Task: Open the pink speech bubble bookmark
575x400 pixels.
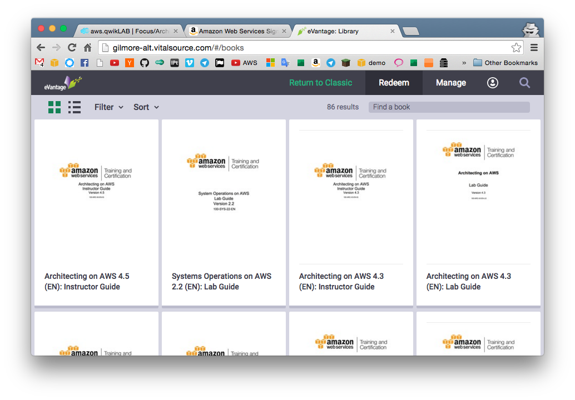Action: point(399,63)
